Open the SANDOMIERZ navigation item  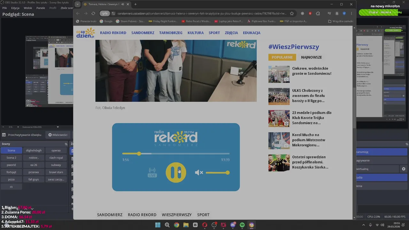click(143, 33)
